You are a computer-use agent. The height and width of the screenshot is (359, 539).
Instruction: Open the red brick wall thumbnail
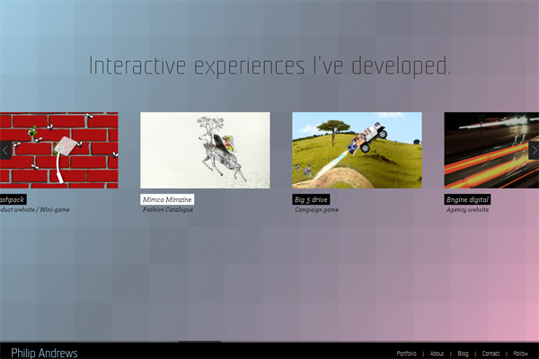click(59, 150)
